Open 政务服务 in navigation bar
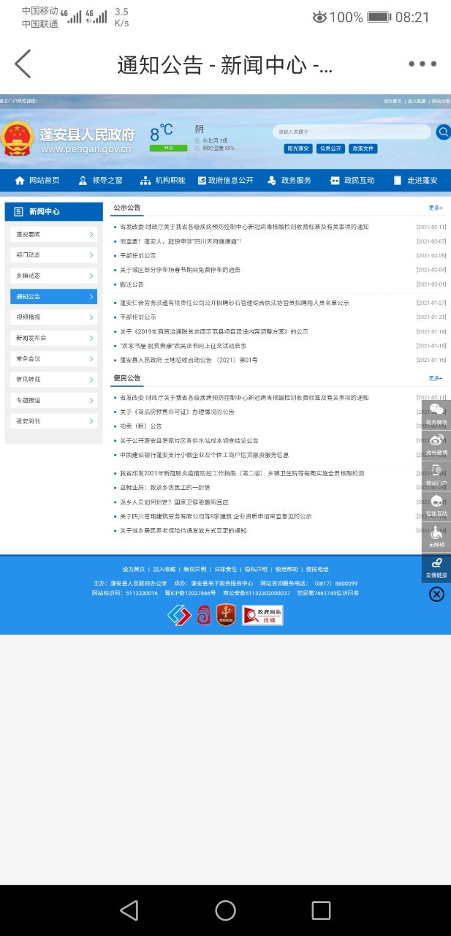The width and height of the screenshot is (451, 936). coord(289,181)
